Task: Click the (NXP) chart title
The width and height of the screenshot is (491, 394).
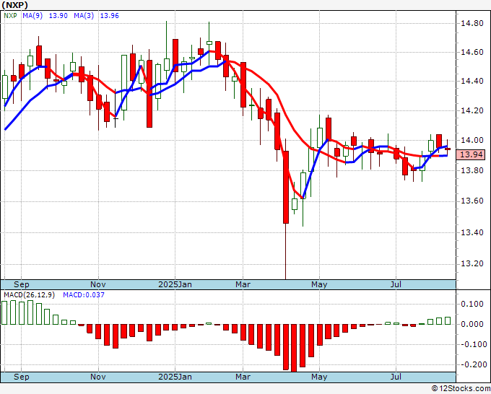Action: click(x=15, y=5)
